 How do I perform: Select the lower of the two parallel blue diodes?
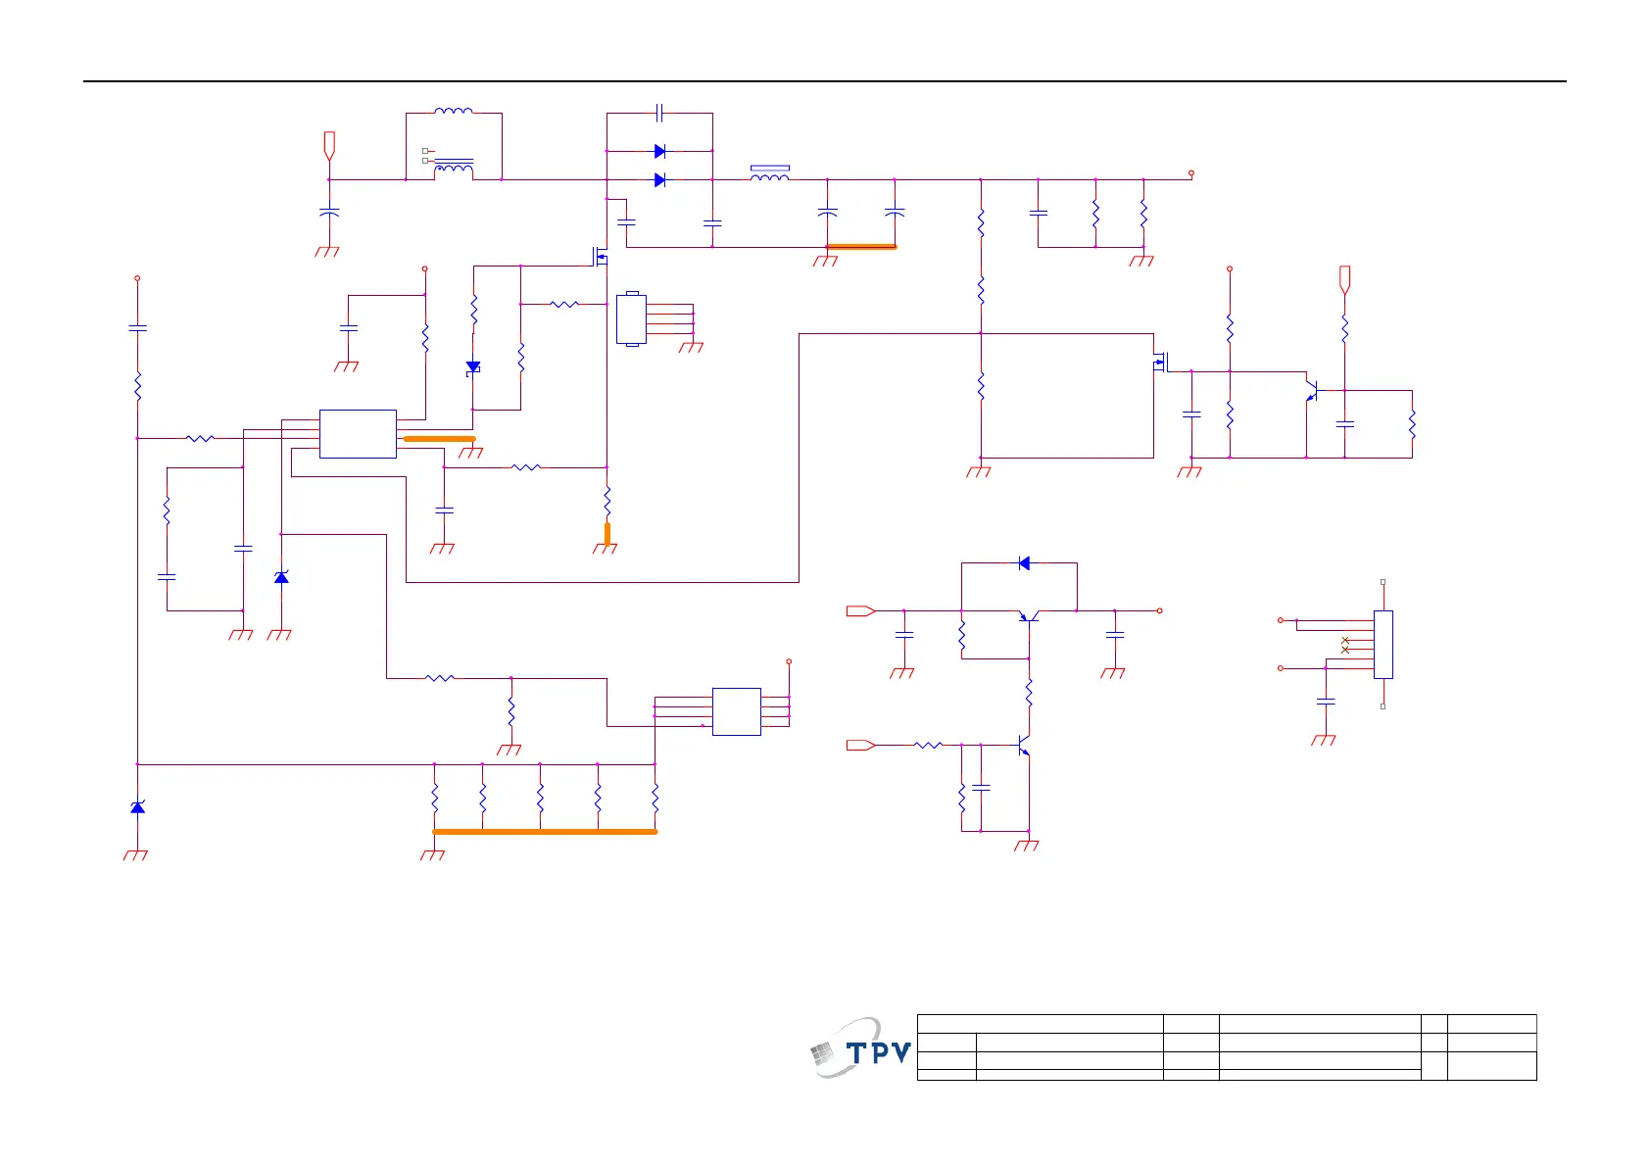(x=659, y=179)
